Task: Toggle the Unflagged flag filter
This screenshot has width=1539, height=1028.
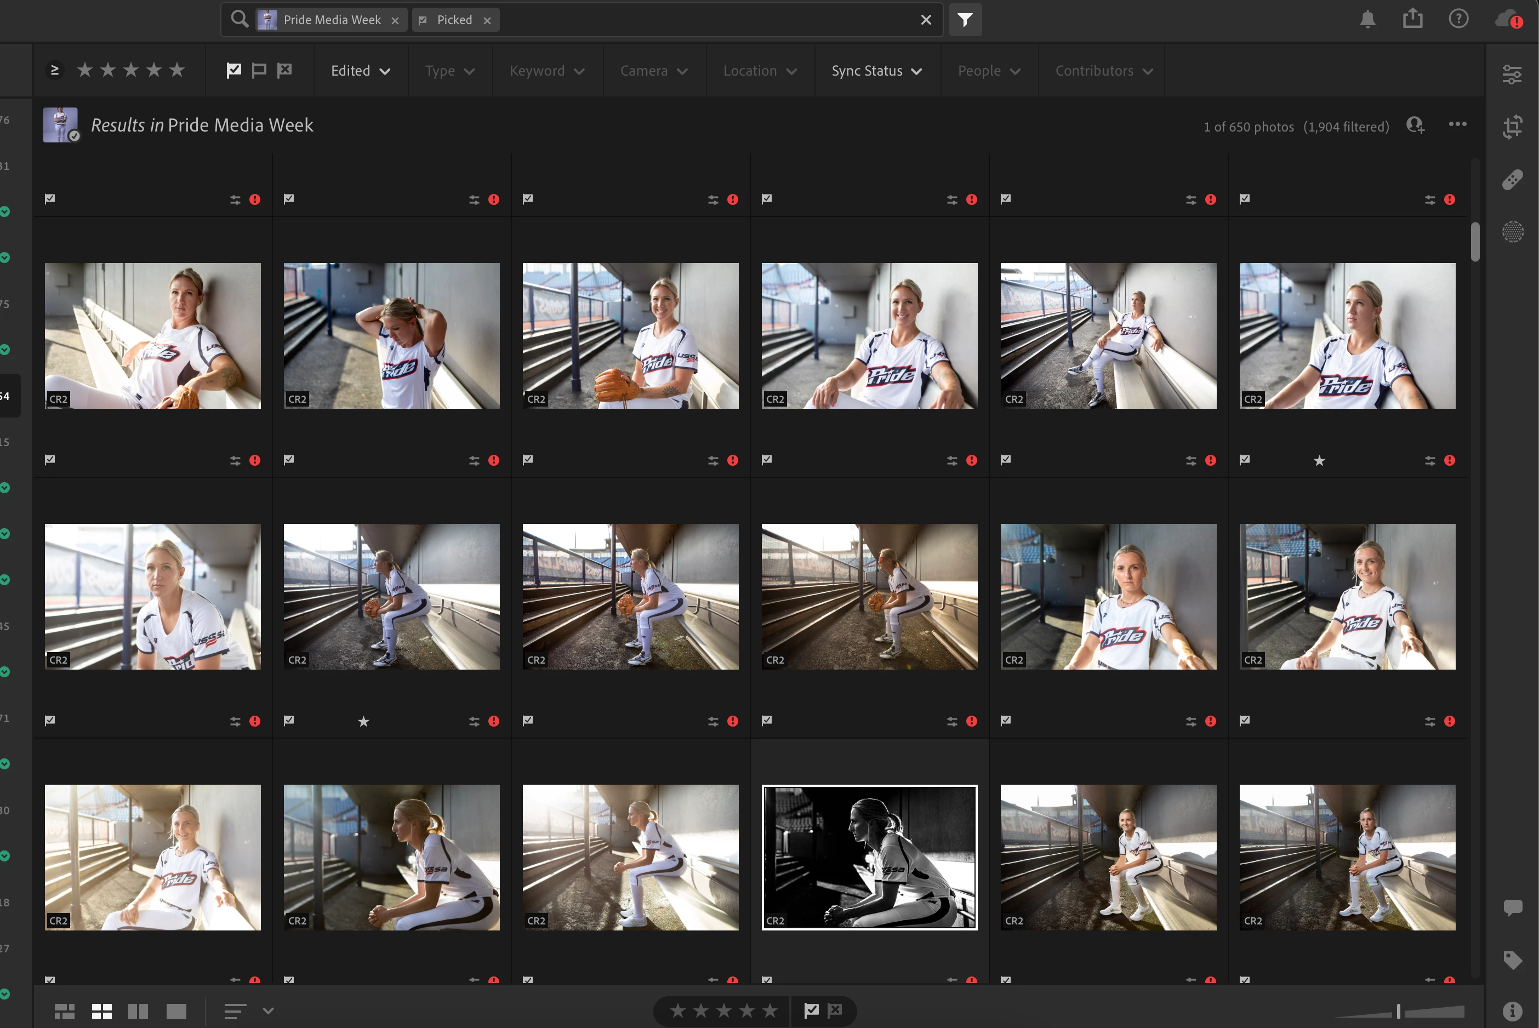Action: [259, 70]
